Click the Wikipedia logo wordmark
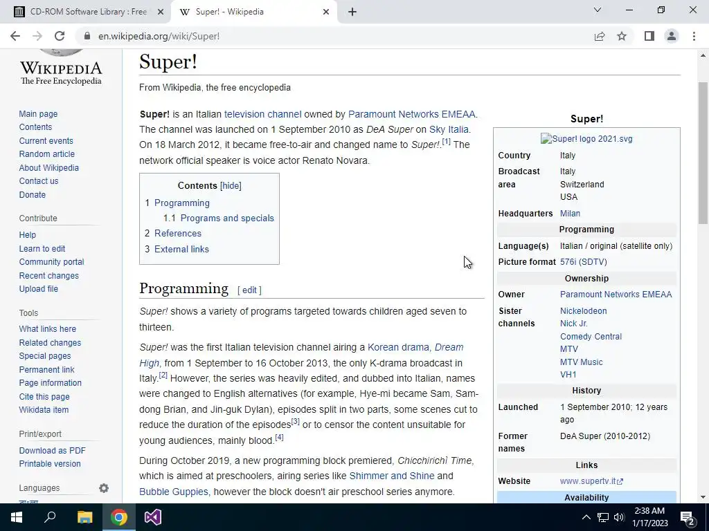 tap(61, 73)
